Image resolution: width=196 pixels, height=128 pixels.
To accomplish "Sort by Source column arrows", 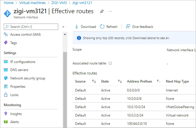I will tap(94, 81).
